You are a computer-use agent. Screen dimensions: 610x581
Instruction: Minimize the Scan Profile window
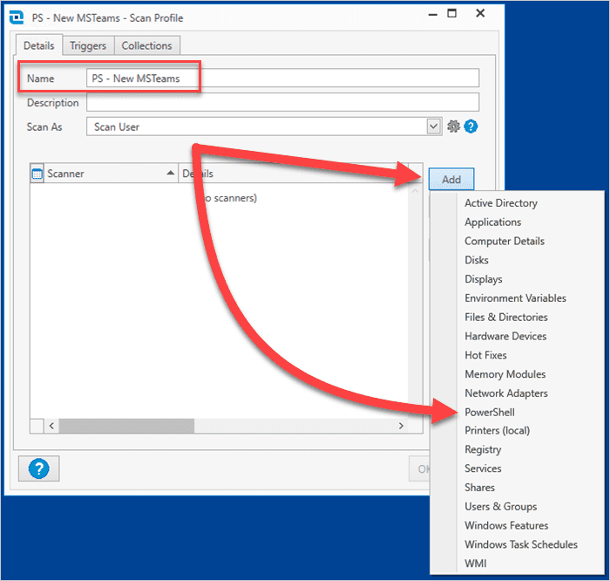click(432, 14)
